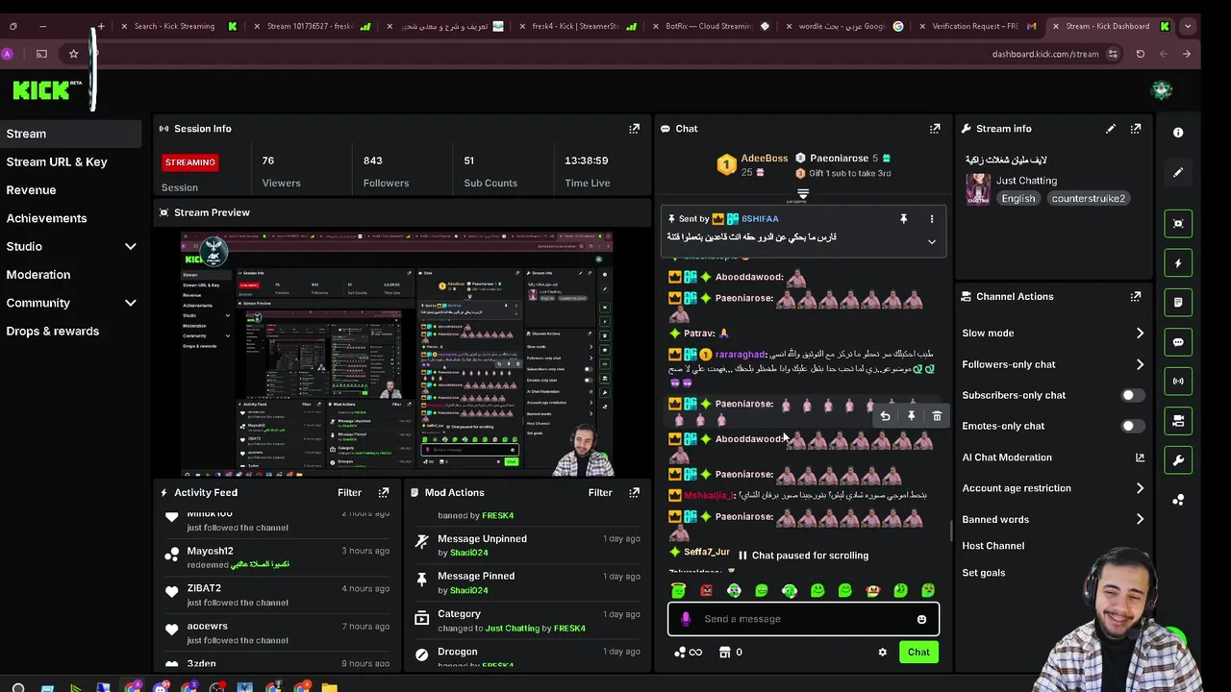Toggle the camera channel actions widget in right sidebar

tap(1178, 421)
